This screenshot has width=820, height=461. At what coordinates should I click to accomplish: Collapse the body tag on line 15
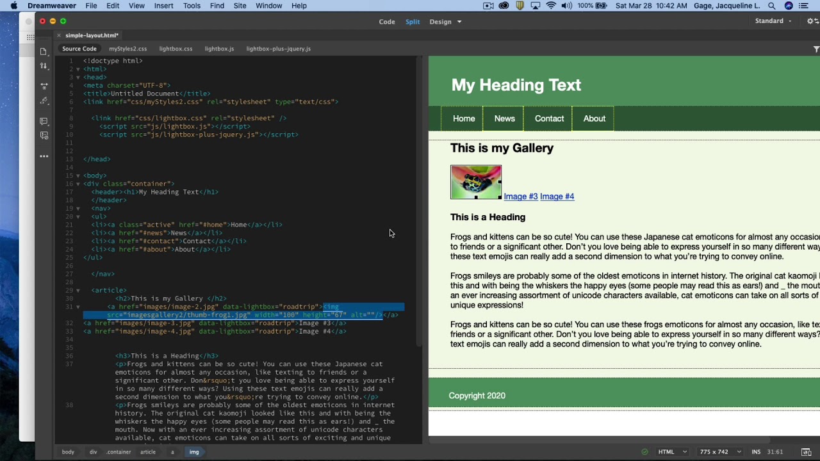(x=78, y=175)
